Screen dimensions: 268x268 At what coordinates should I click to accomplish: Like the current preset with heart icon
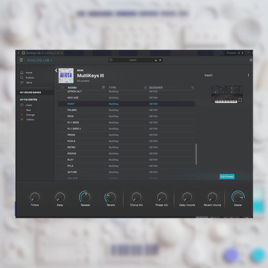[111, 60]
